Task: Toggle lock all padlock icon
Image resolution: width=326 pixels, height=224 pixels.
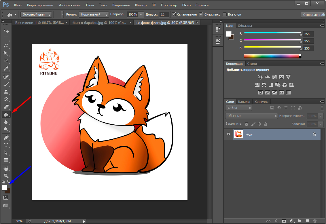Action: tap(266, 124)
